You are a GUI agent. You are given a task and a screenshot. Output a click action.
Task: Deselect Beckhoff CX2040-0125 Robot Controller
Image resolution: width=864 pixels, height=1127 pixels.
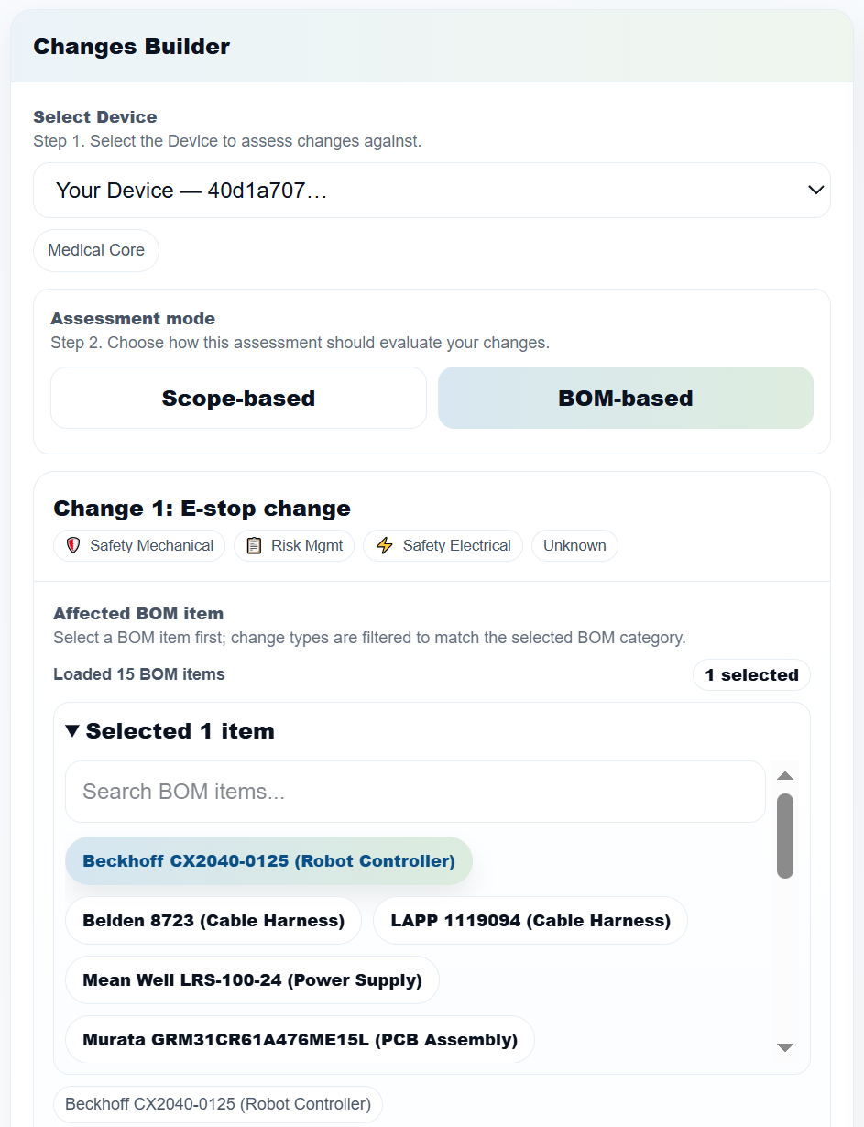(268, 860)
